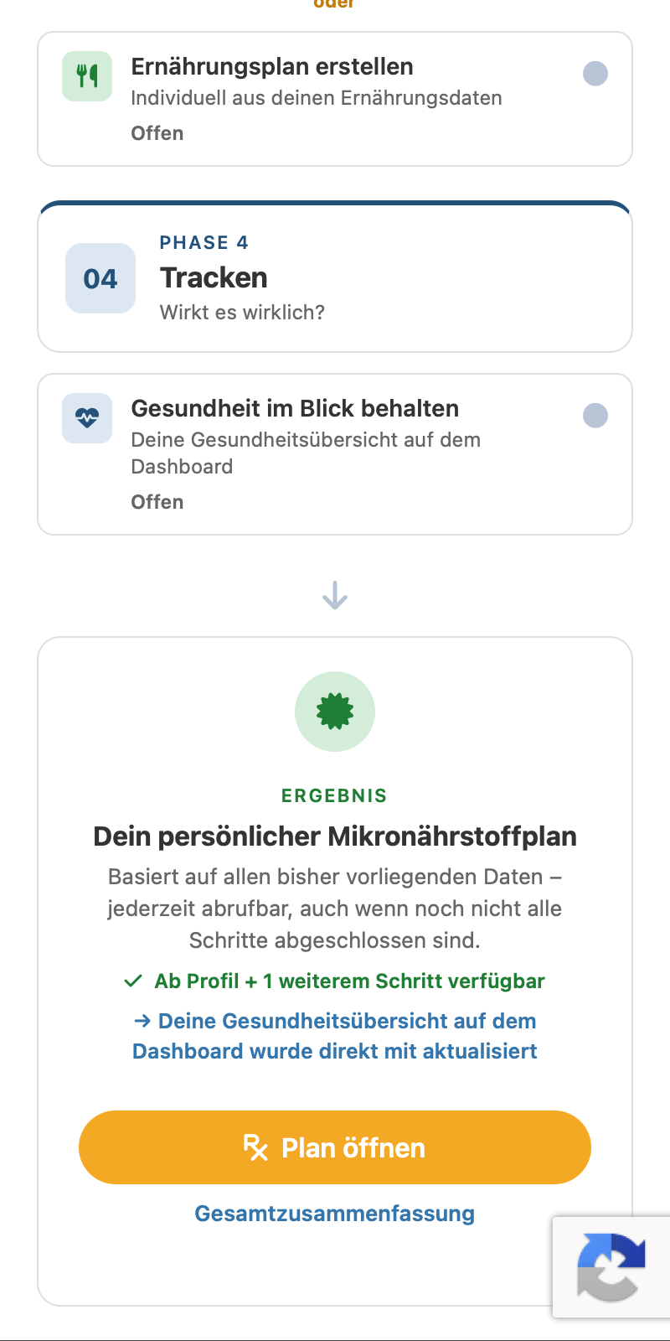Toggle status dot for Ernährungsplan erstellen

pyautogui.click(x=595, y=74)
